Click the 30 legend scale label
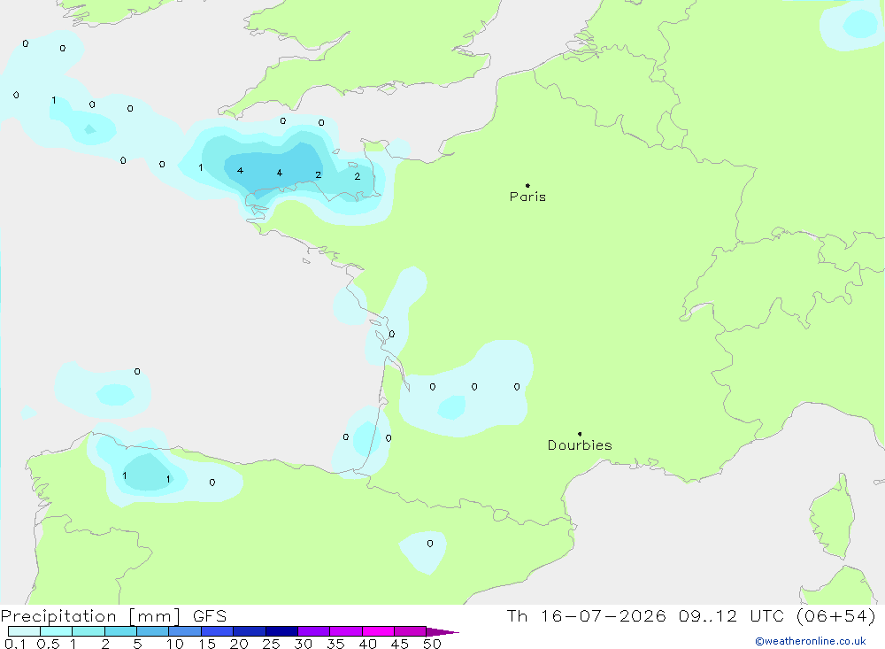The image size is (885, 649). (x=303, y=644)
